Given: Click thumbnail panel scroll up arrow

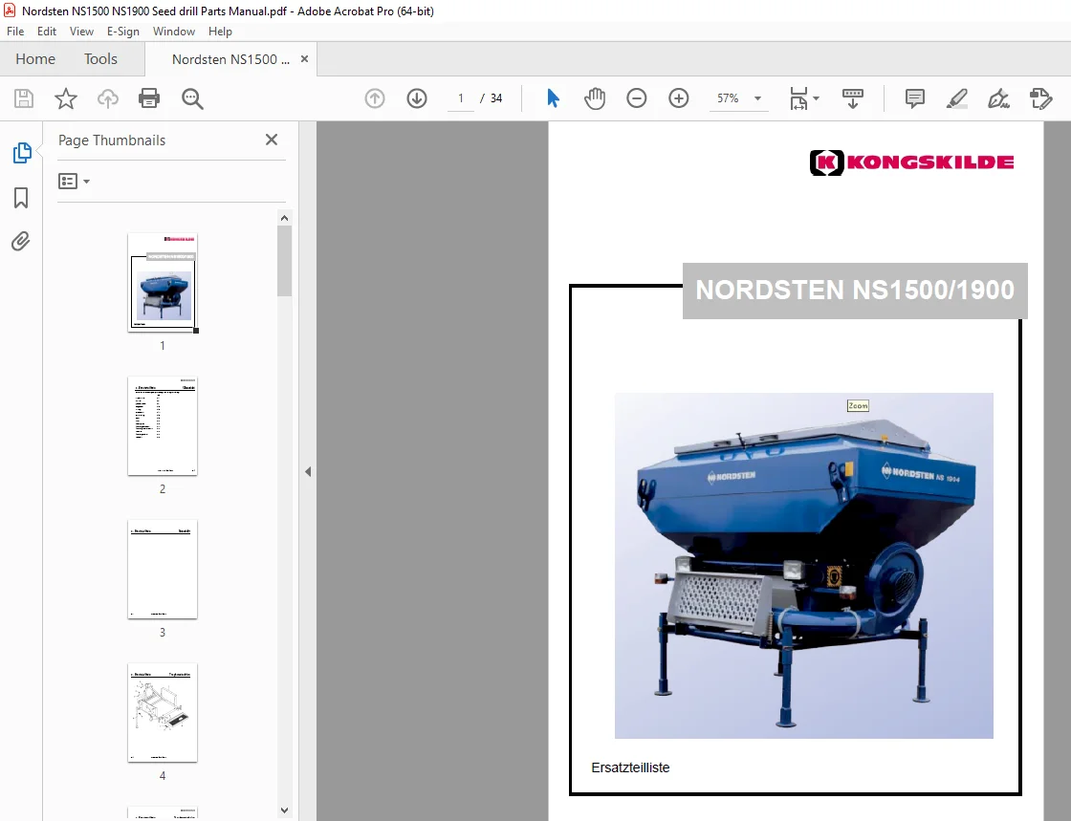Looking at the screenshot, I should (285, 218).
